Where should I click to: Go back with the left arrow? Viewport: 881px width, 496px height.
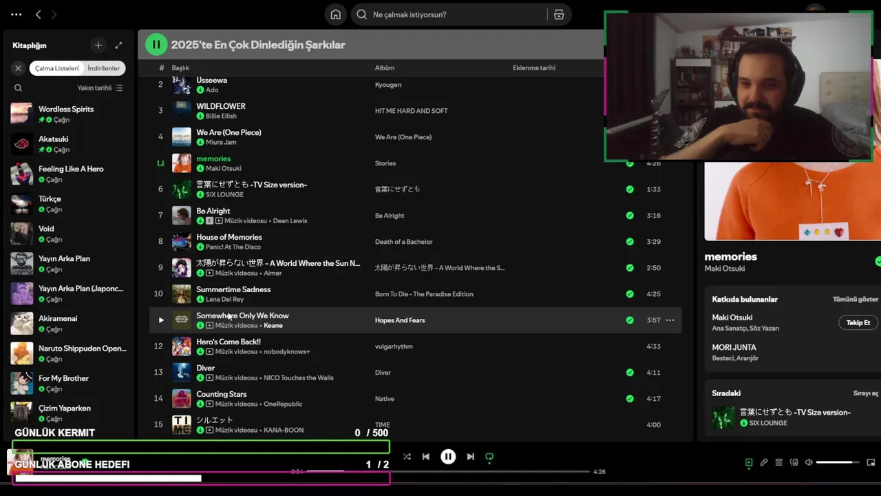(39, 14)
